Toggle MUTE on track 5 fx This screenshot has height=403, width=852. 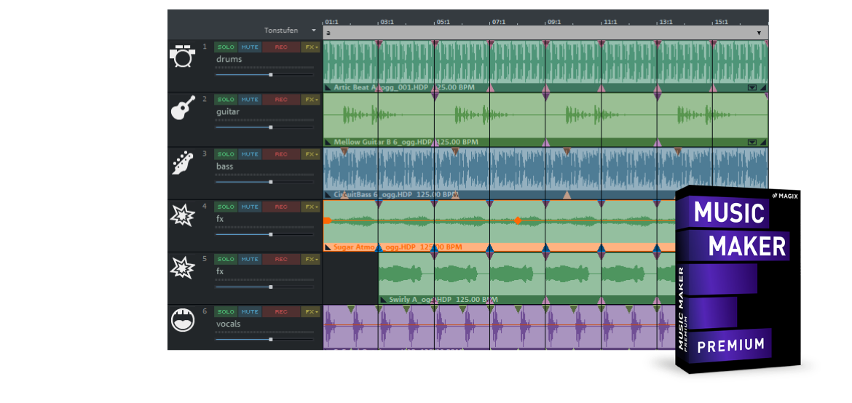tap(249, 260)
